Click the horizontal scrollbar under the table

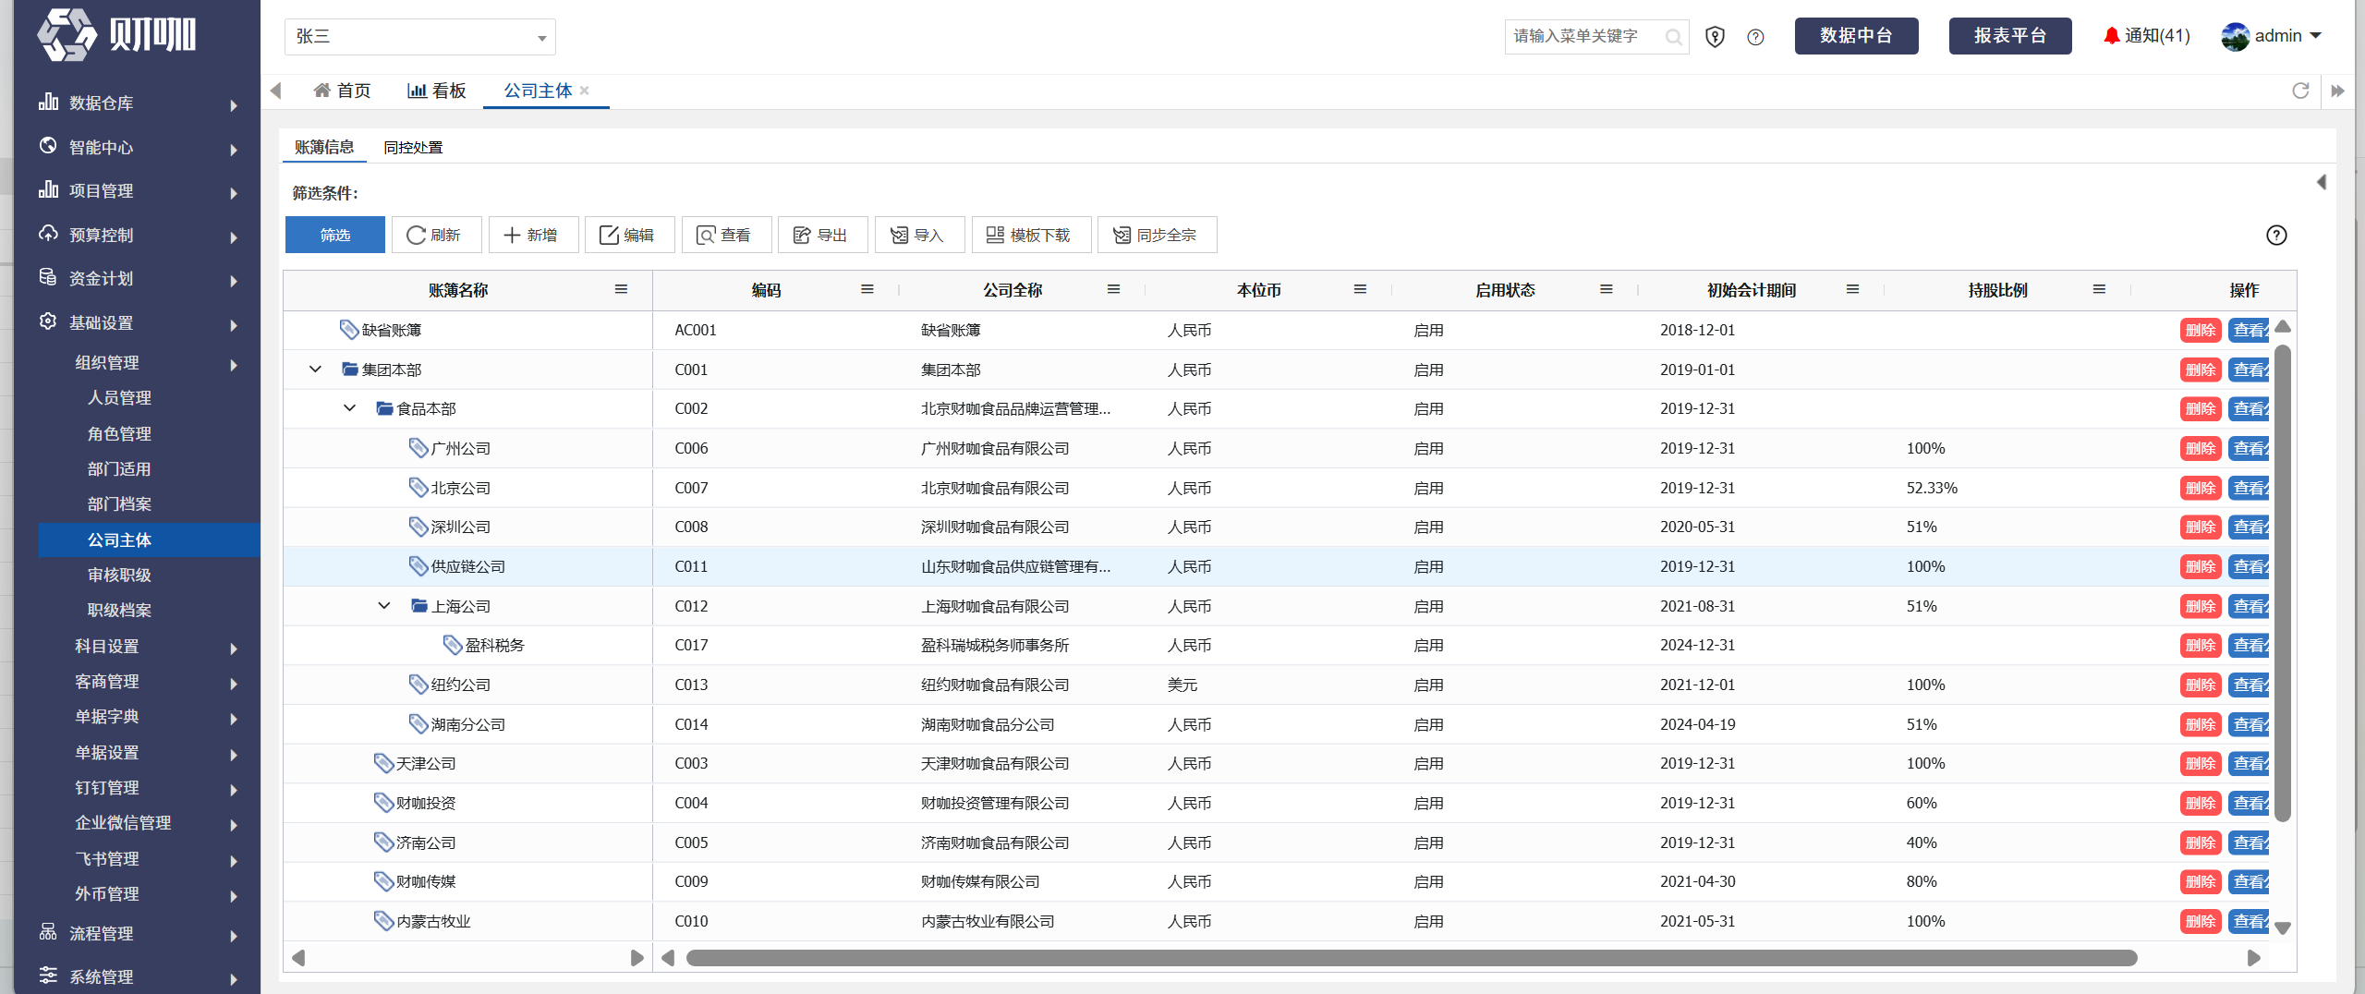(1412, 958)
